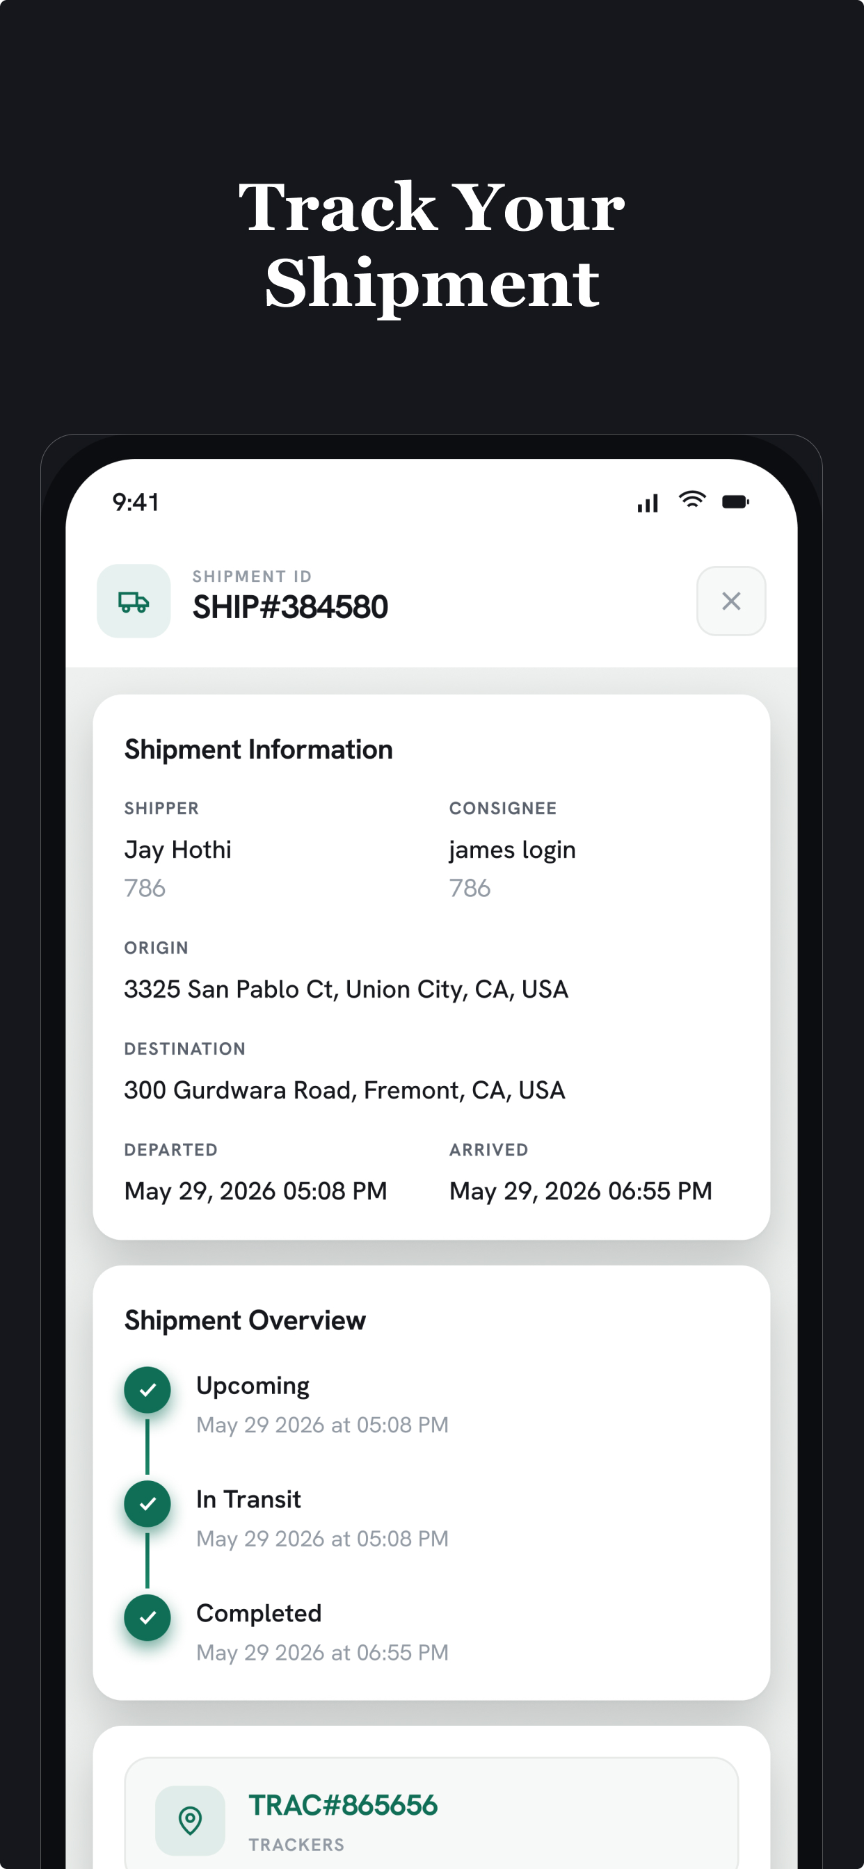864x1869 pixels.
Task: Tap the location pin tracker icon
Action: click(x=190, y=1820)
